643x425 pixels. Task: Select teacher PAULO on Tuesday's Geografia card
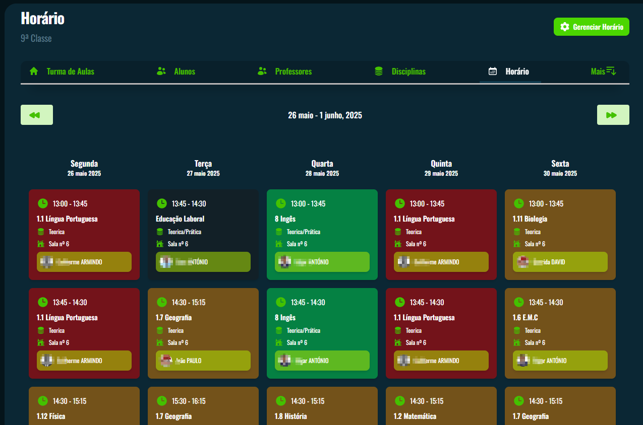coord(203,361)
